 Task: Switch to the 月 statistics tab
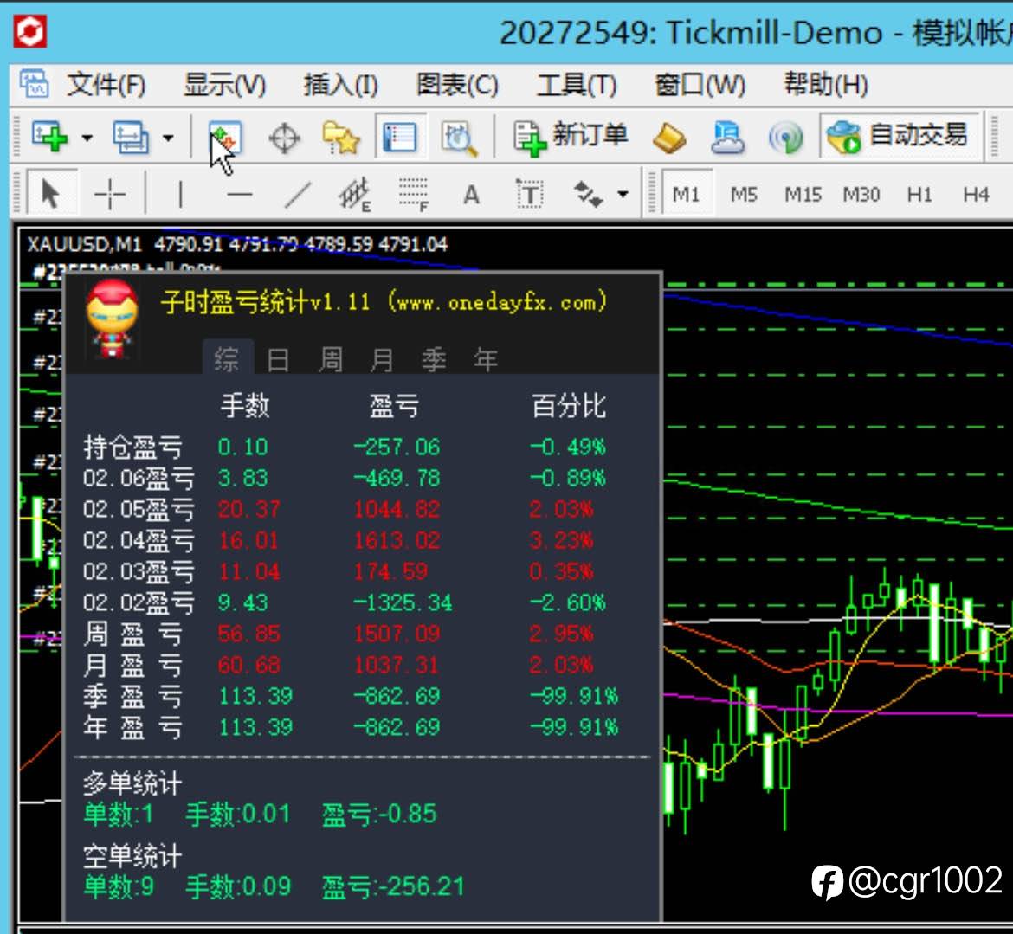click(x=383, y=359)
